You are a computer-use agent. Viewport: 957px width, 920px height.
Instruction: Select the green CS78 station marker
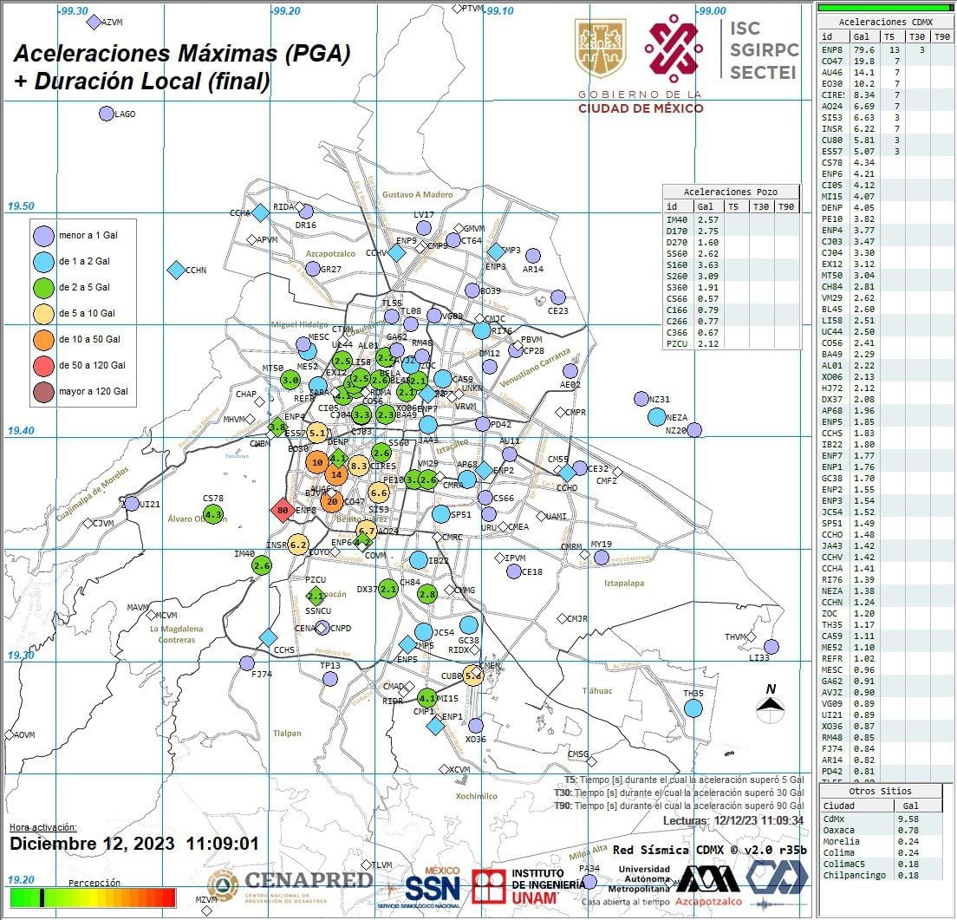point(213,514)
